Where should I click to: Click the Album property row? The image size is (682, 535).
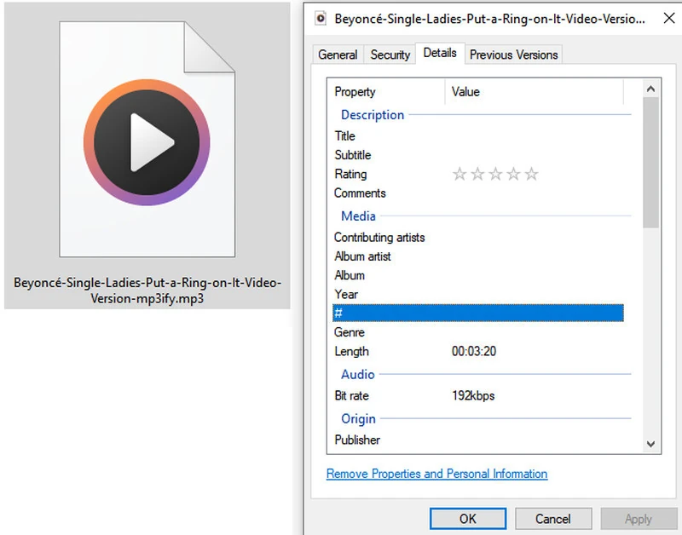pyautogui.click(x=478, y=275)
